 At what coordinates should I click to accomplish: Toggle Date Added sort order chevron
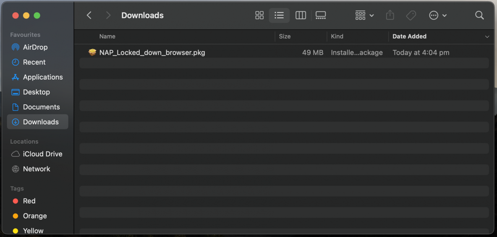click(x=487, y=37)
